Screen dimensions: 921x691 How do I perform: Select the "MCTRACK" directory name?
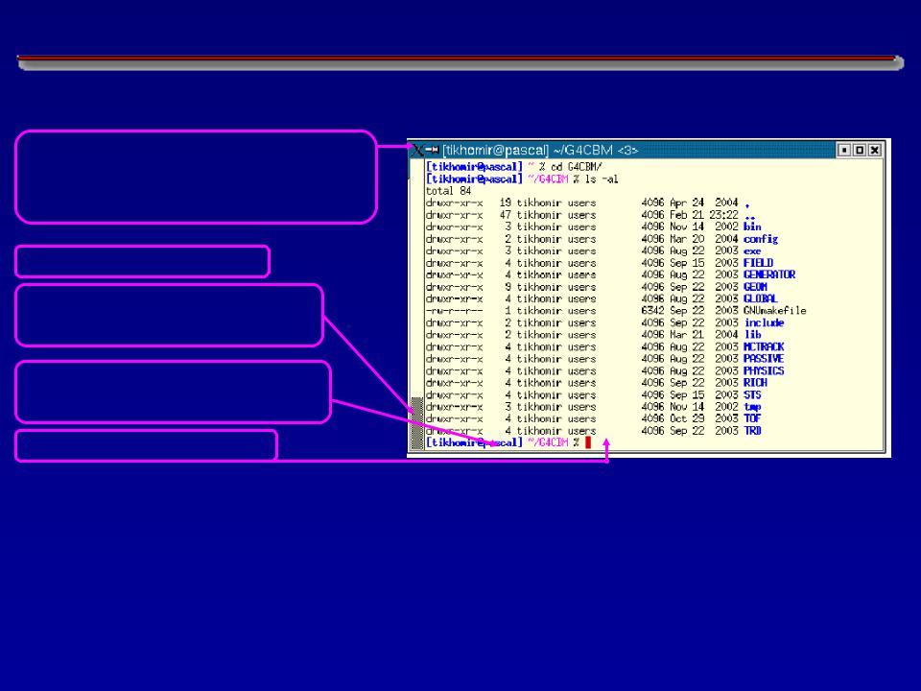764,346
